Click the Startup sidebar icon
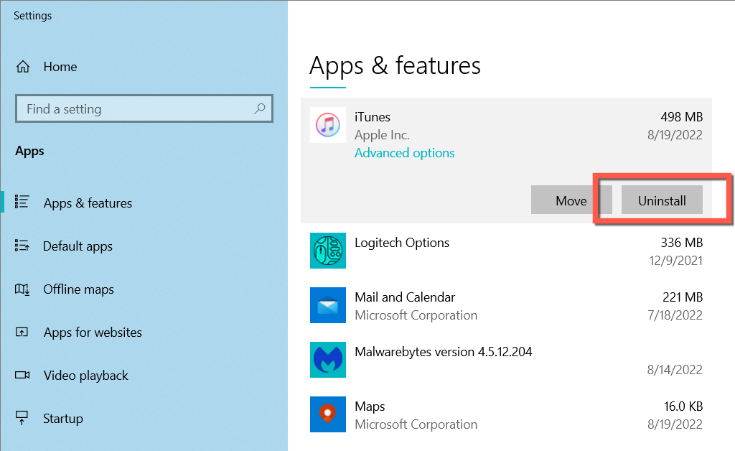This screenshot has width=735, height=451. click(22, 418)
